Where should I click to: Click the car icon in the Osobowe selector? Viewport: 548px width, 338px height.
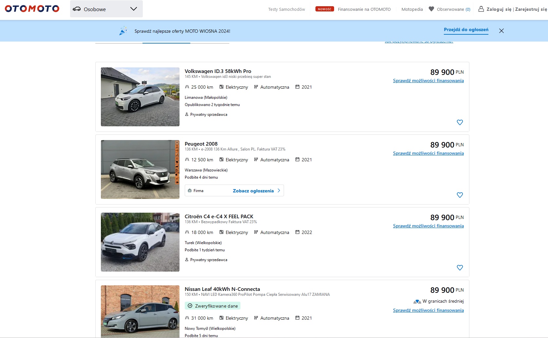pos(77,9)
